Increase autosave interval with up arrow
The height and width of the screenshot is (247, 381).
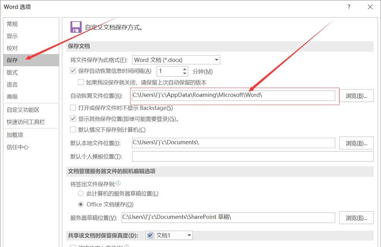(x=185, y=69)
